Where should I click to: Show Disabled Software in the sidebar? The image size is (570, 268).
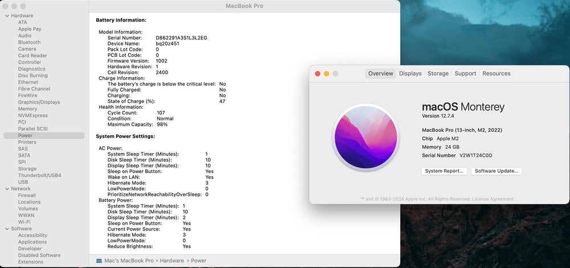(x=39, y=255)
